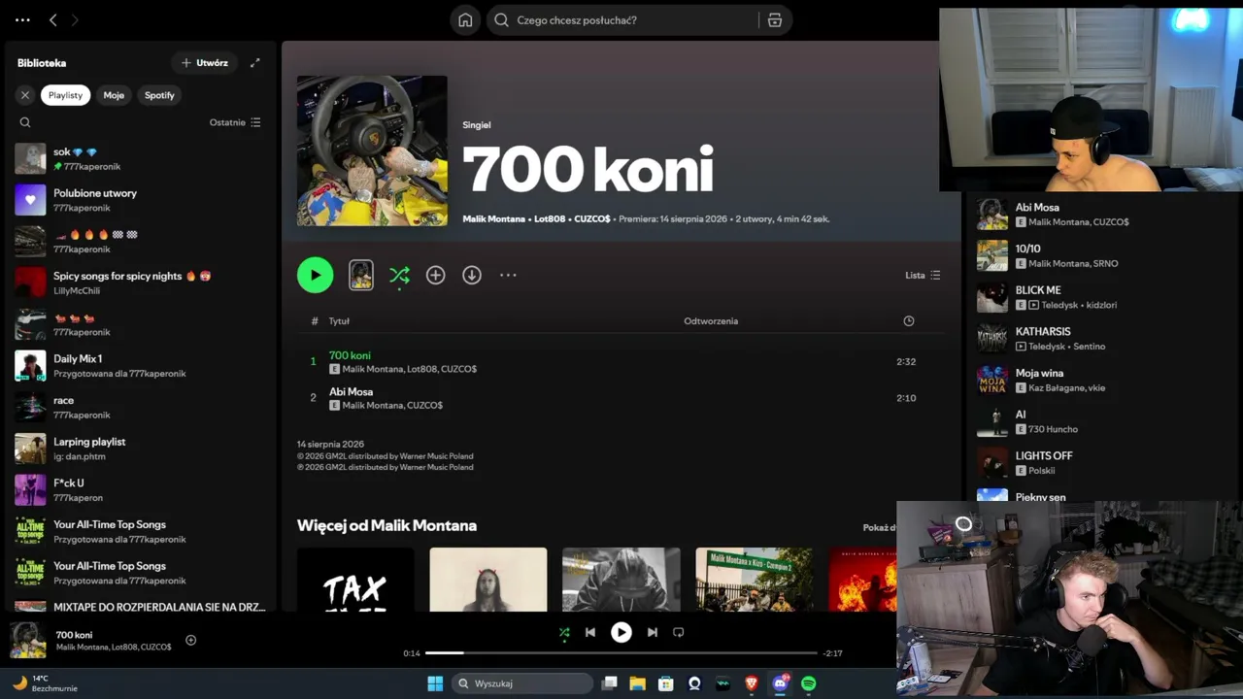Add the now-playing track to liked songs
Image resolution: width=1243 pixels, height=699 pixels.
[191, 641]
